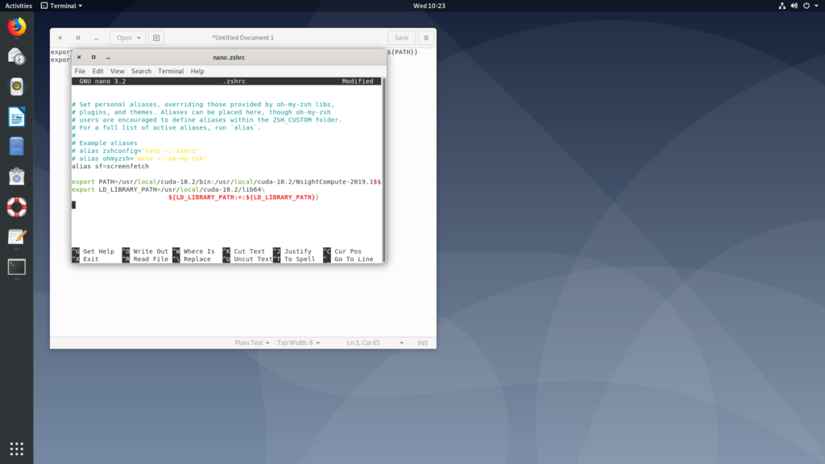Click the '# For a full list' comment line
Image resolution: width=825 pixels, height=464 pixels.
(x=166, y=128)
